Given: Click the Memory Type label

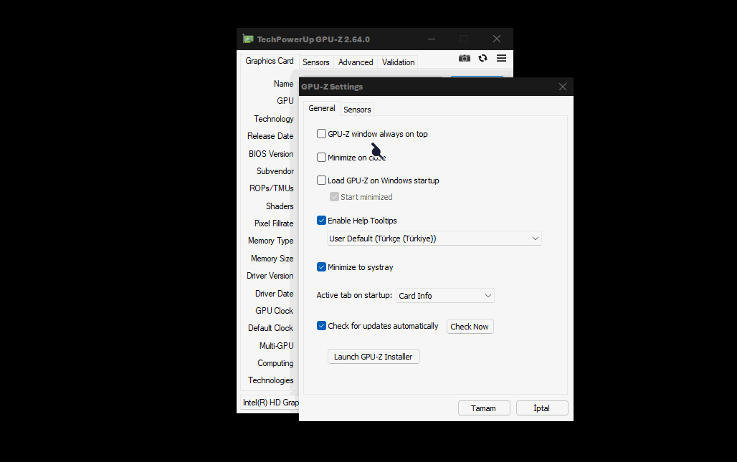Looking at the screenshot, I should click(271, 241).
